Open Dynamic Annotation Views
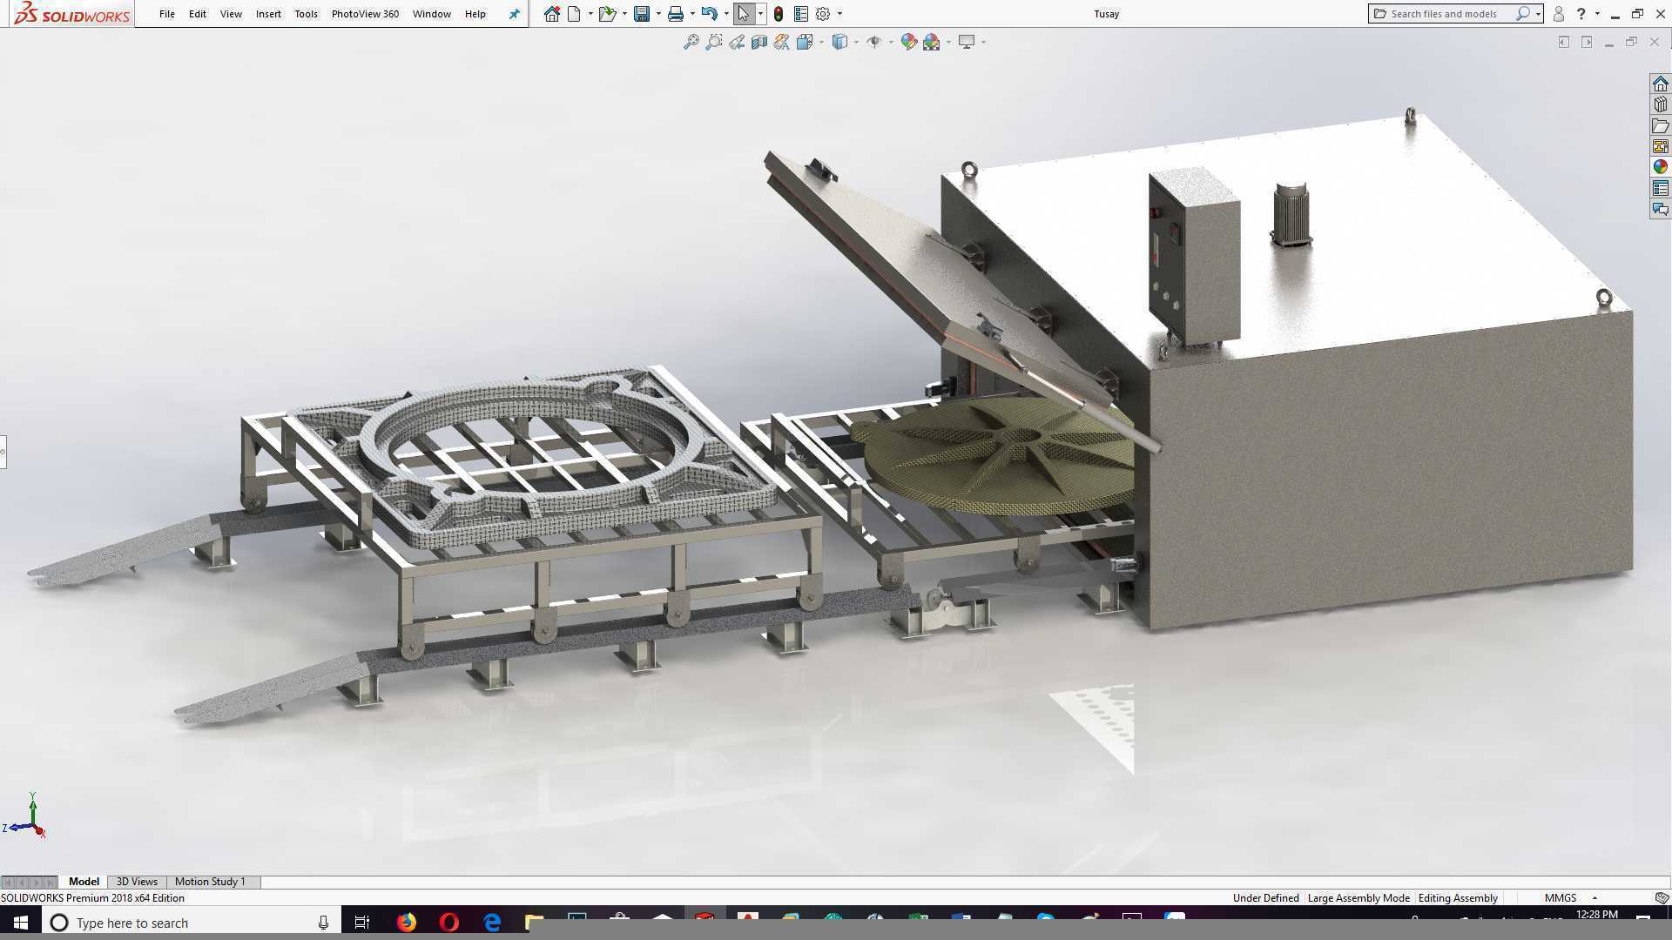Viewport: 1672px width, 940px height. pyautogui.click(x=781, y=42)
